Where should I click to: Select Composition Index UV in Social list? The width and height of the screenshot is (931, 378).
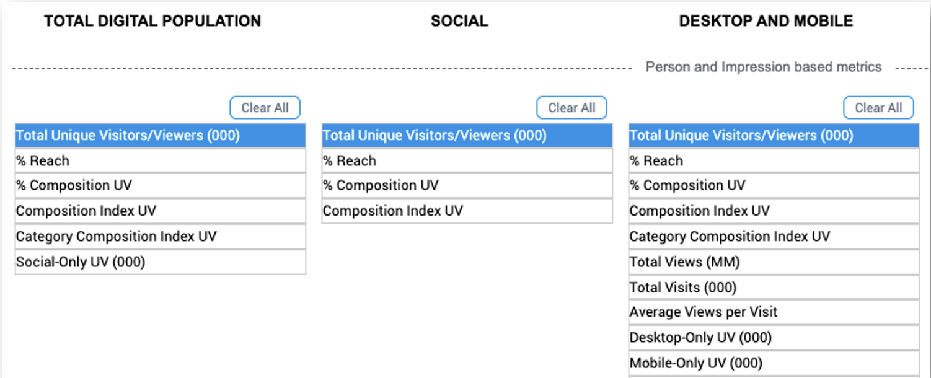467,211
